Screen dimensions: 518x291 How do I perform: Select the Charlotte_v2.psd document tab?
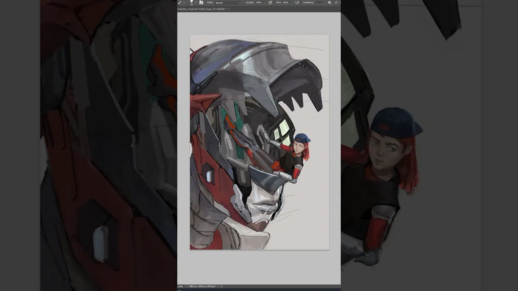pos(201,9)
